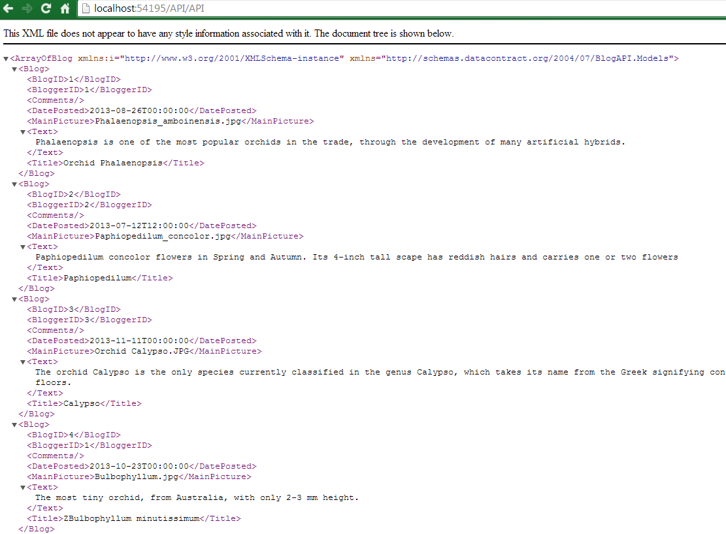The height and width of the screenshot is (534, 726).
Task: Click MainPicture Paphiopedilum_concolor.jpg line
Action: click(x=165, y=236)
